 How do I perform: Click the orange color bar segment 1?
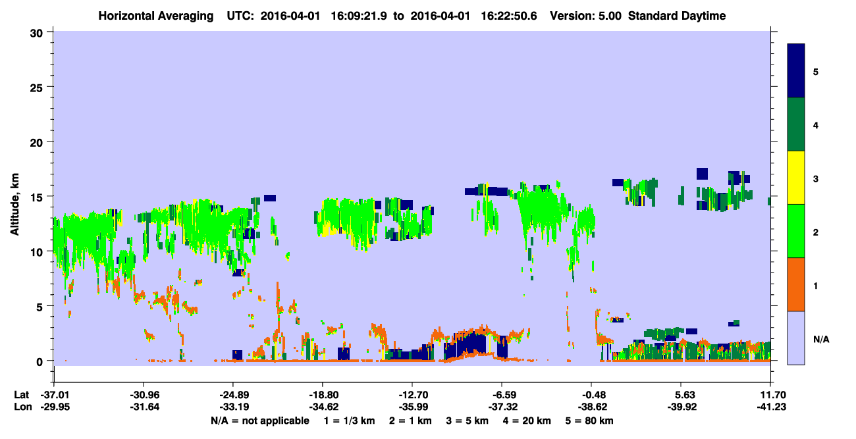click(796, 284)
